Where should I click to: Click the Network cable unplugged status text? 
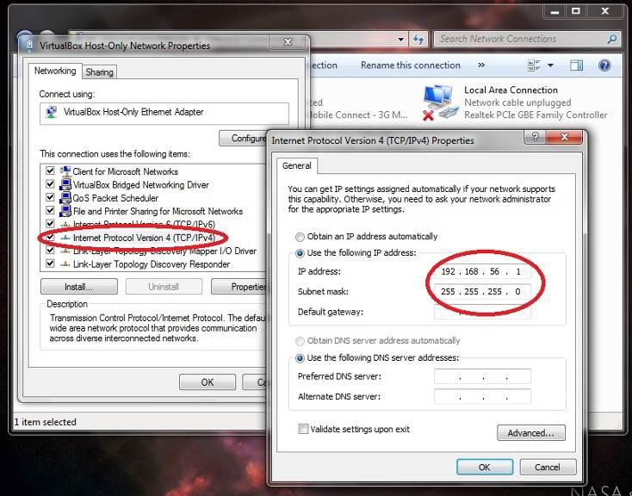click(x=517, y=102)
